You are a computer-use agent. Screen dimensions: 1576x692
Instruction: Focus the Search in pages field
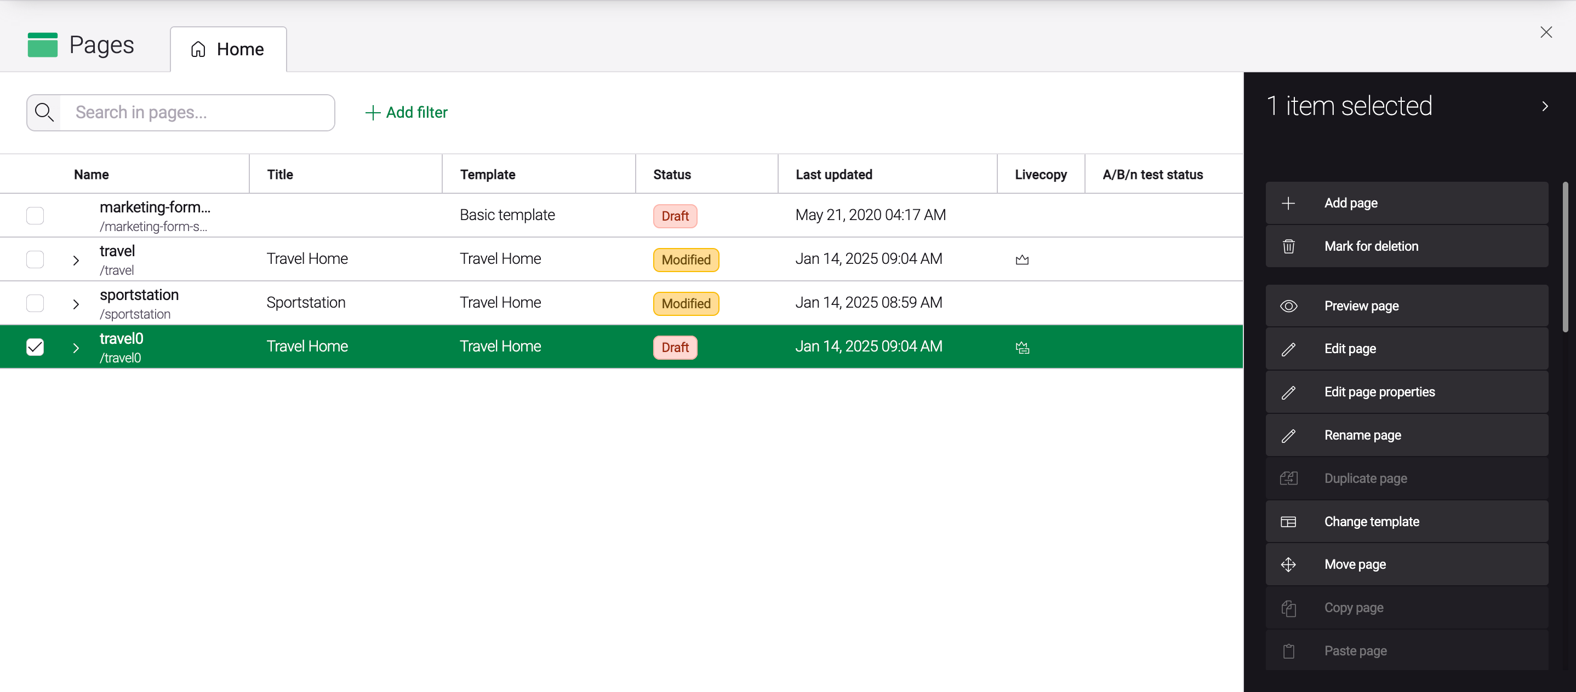pos(198,112)
